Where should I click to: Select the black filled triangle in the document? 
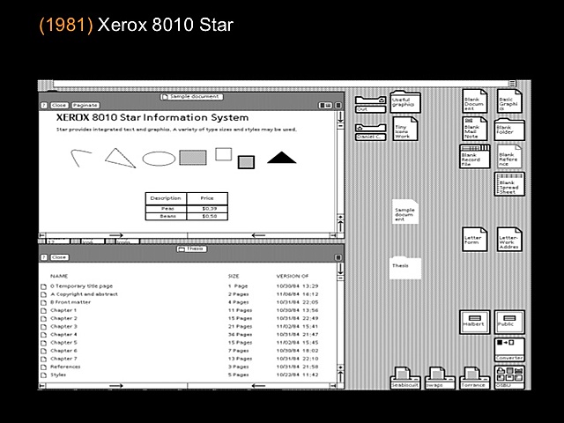(282, 158)
